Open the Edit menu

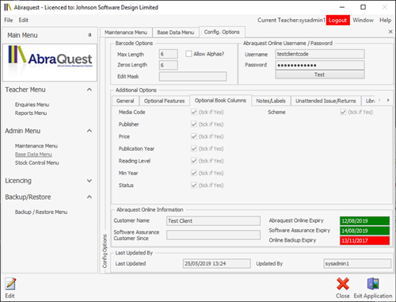pos(24,20)
